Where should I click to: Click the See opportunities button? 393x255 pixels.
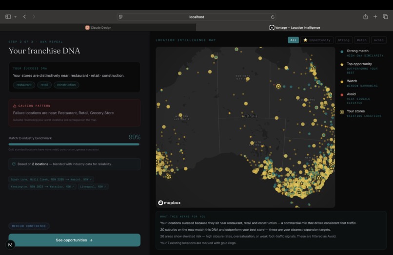(x=75, y=240)
